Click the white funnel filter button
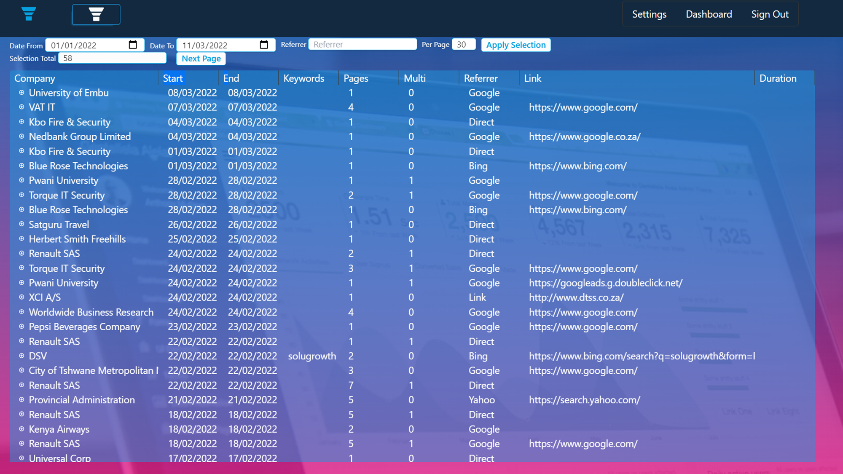 (x=96, y=14)
